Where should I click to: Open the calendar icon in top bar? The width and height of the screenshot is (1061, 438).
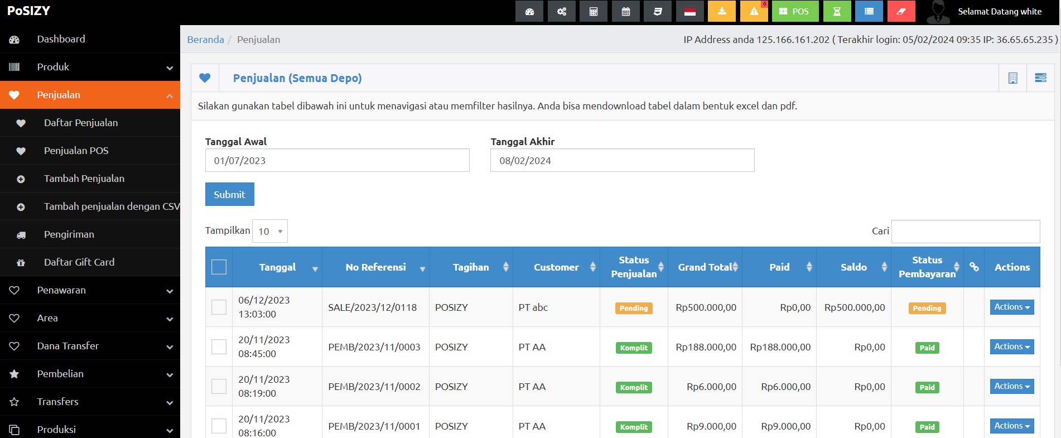(626, 12)
